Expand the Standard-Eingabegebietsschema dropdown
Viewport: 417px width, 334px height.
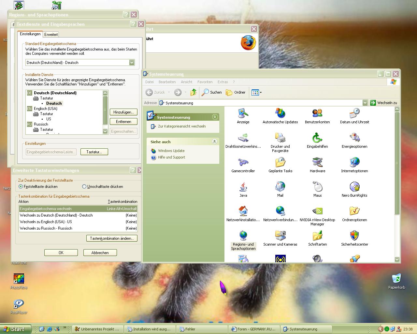(132, 63)
